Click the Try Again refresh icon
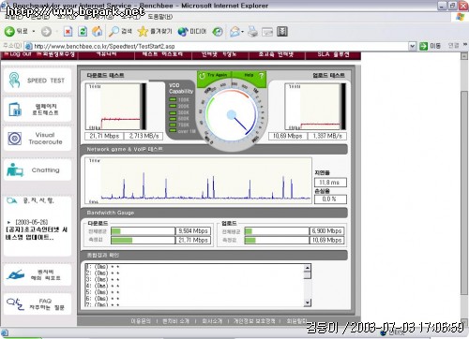The width and height of the screenshot is (469, 339). click(x=202, y=76)
